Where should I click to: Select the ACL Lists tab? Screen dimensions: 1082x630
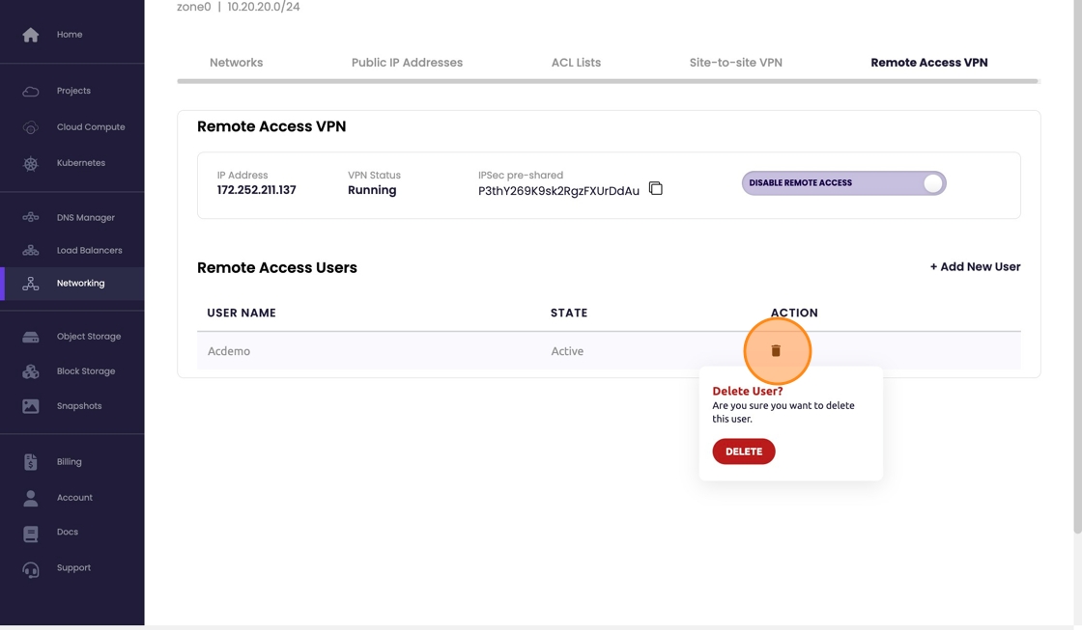(576, 63)
